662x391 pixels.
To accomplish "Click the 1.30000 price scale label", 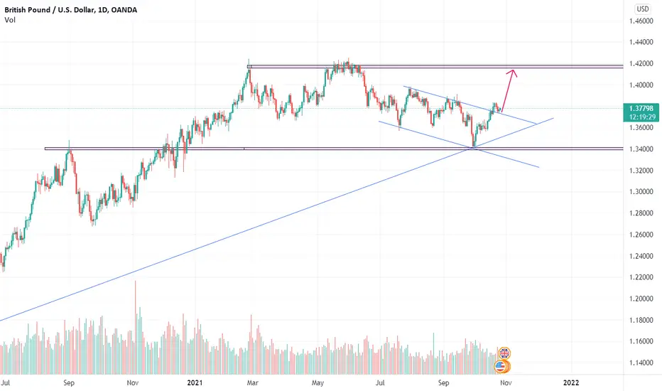I will pos(641,192).
